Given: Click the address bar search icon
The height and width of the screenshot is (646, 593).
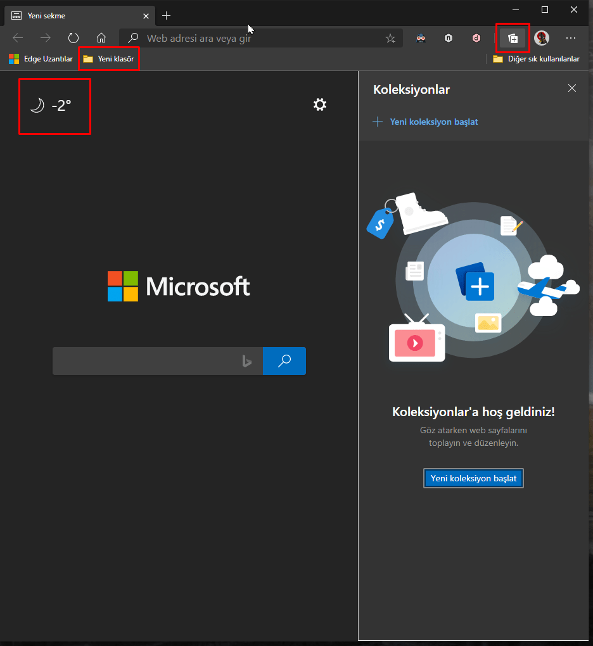Looking at the screenshot, I should pyautogui.click(x=132, y=38).
